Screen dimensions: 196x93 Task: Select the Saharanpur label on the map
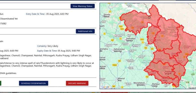click(119, 50)
